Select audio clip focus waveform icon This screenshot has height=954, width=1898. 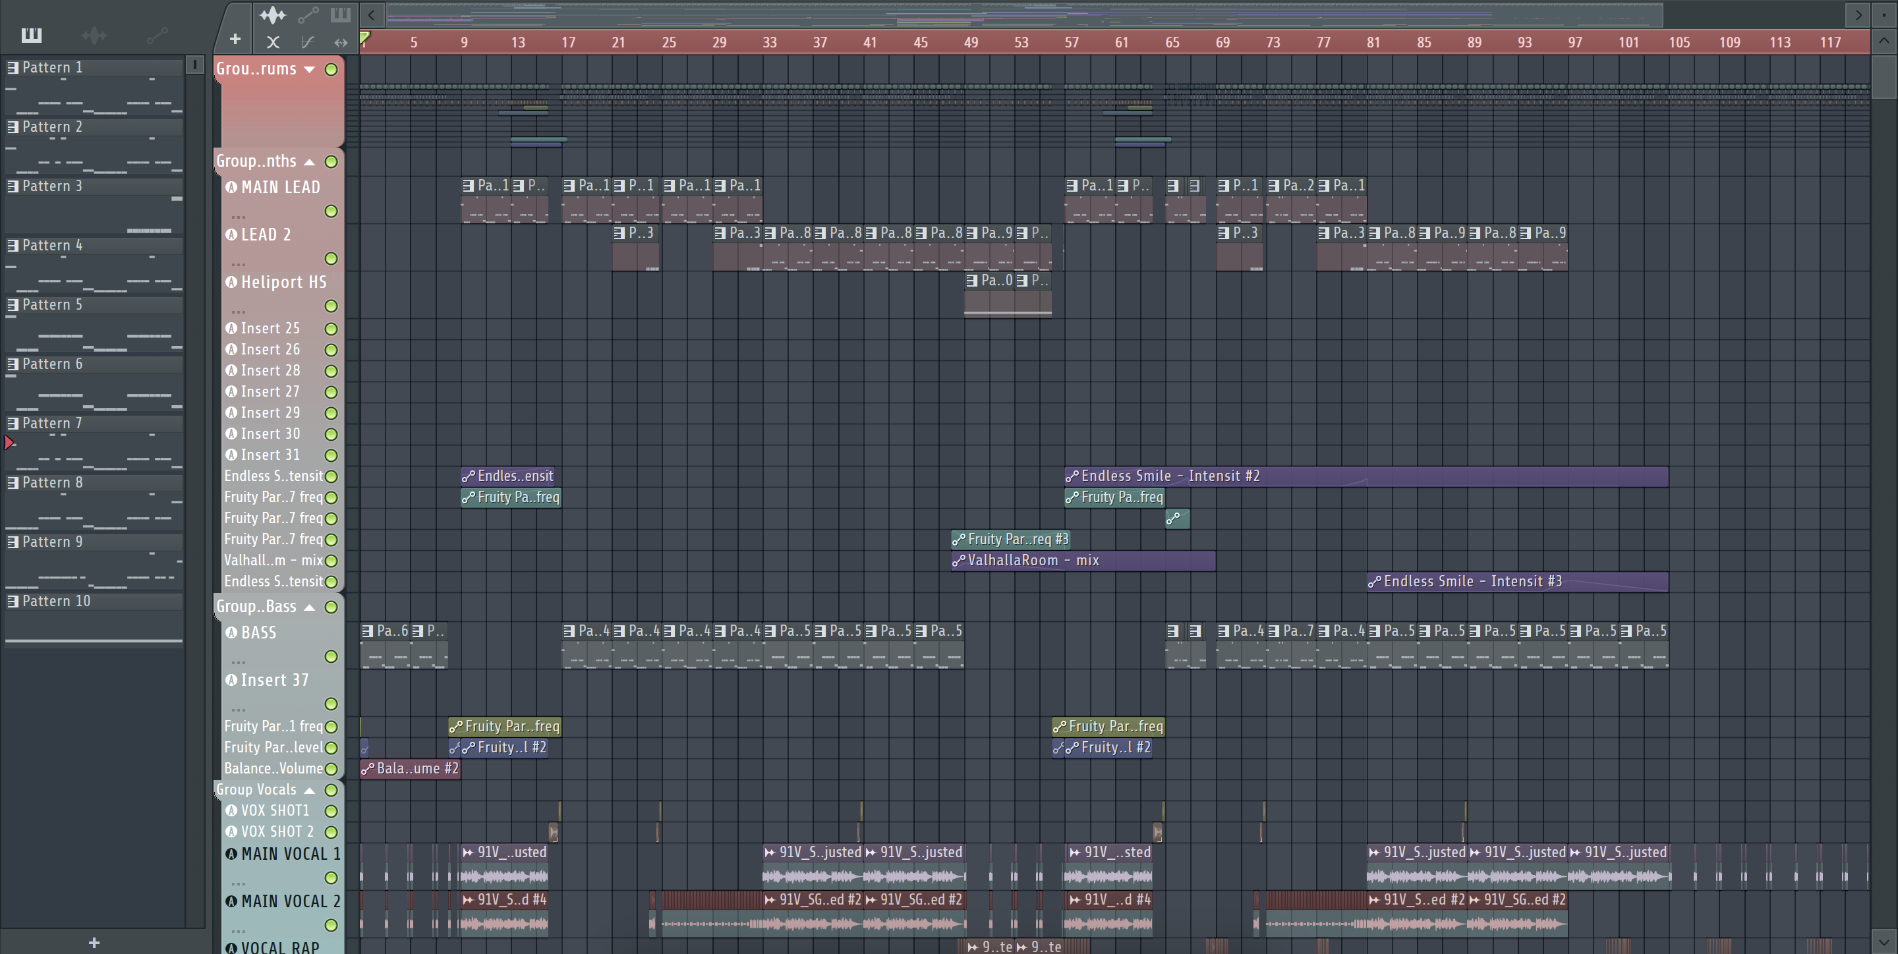pos(273,14)
